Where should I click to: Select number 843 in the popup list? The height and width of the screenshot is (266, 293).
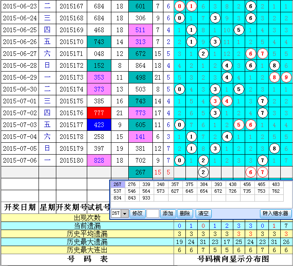pos(132,198)
